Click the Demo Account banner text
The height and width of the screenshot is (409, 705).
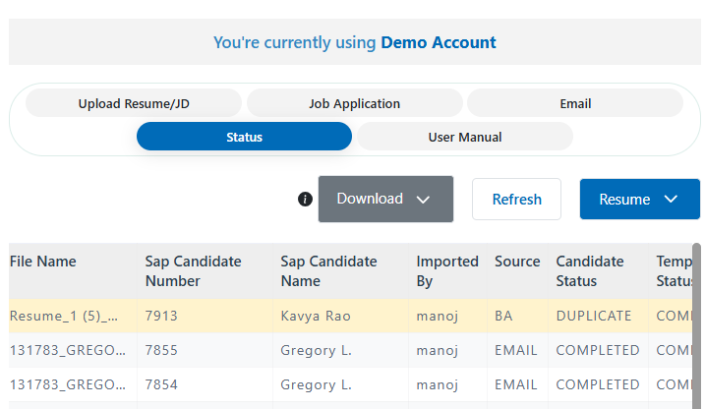pyautogui.click(x=354, y=42)
